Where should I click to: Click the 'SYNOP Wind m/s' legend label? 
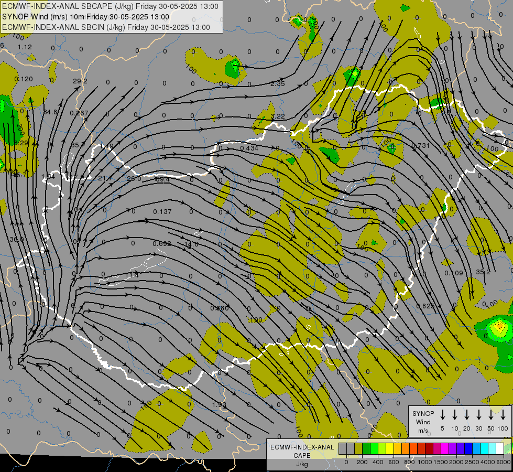click(x=423, y=422)
